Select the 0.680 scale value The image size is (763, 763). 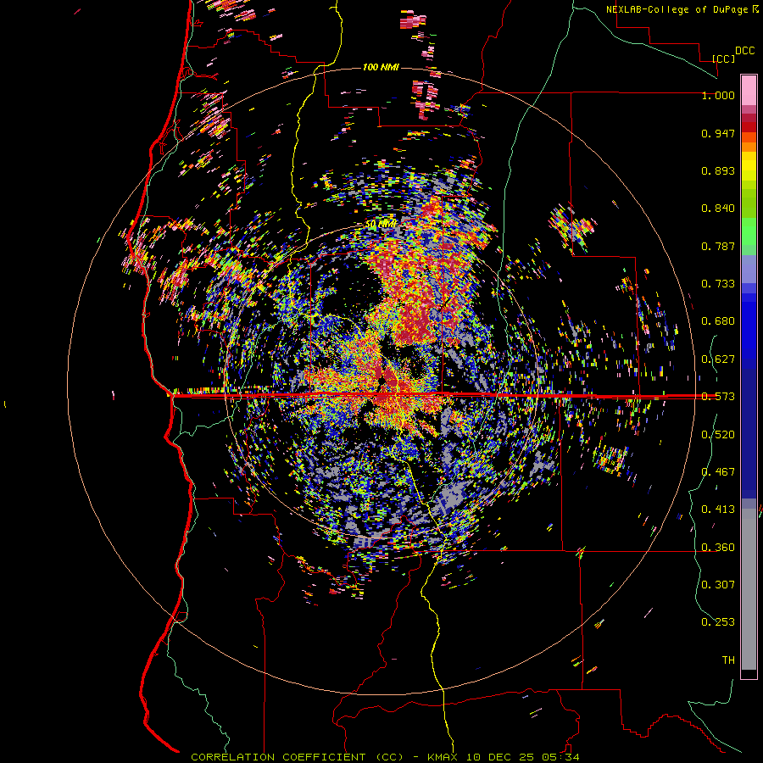718,321
